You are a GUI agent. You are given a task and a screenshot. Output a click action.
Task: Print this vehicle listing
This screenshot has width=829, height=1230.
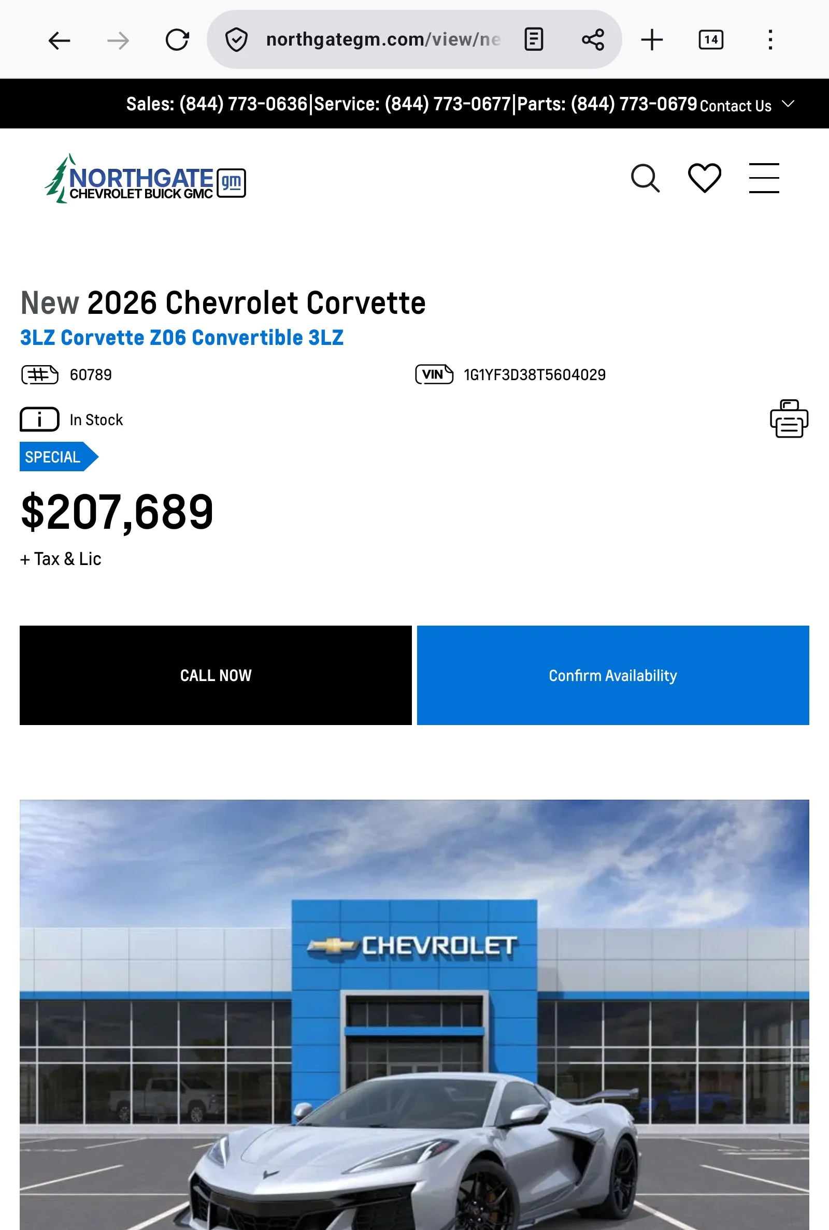[788, 419]
